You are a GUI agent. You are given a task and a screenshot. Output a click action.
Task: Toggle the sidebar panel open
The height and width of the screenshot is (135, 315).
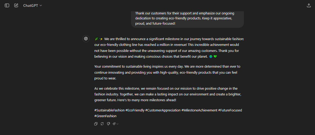pos(7,6)
